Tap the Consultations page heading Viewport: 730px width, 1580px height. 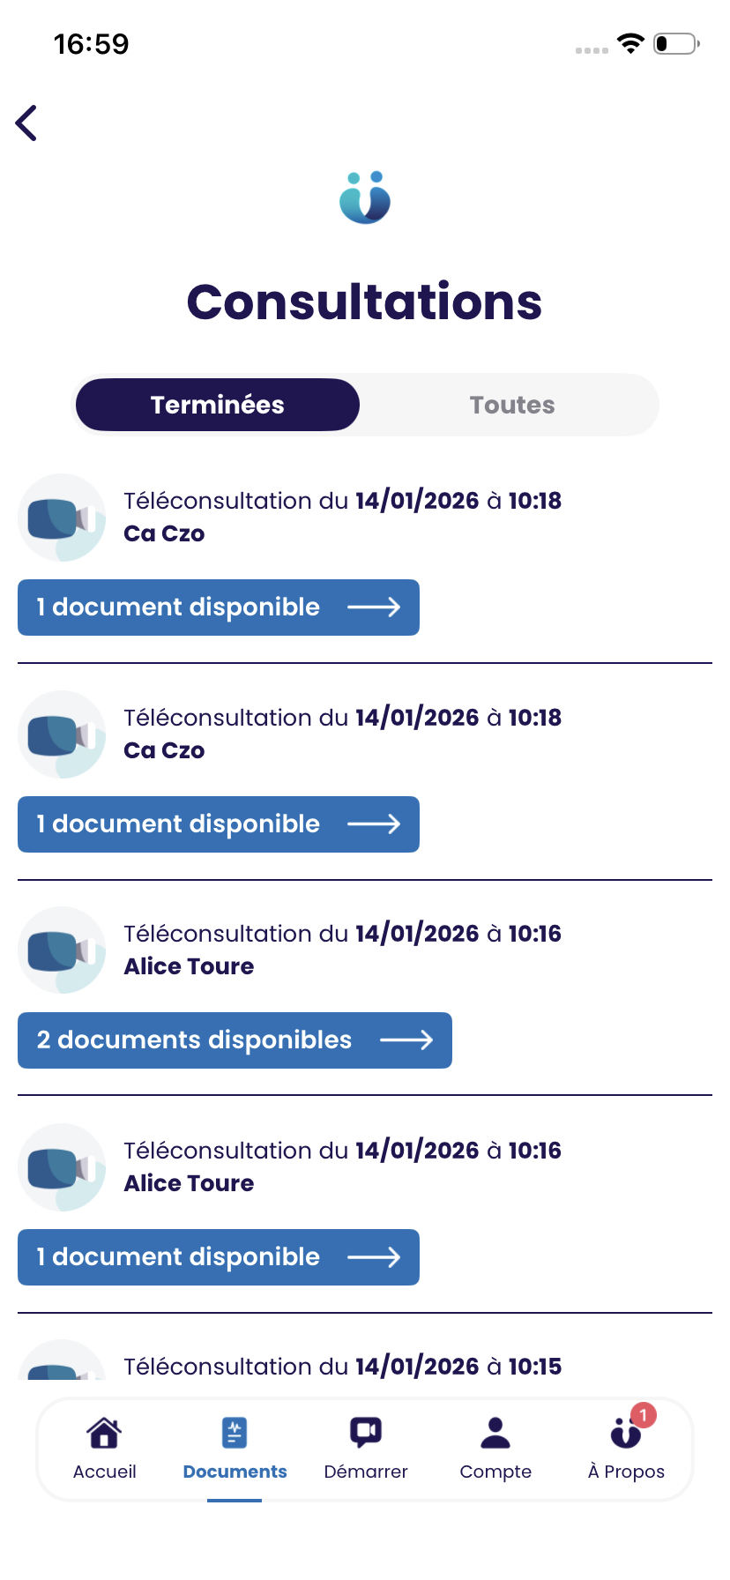click(365, 302)
